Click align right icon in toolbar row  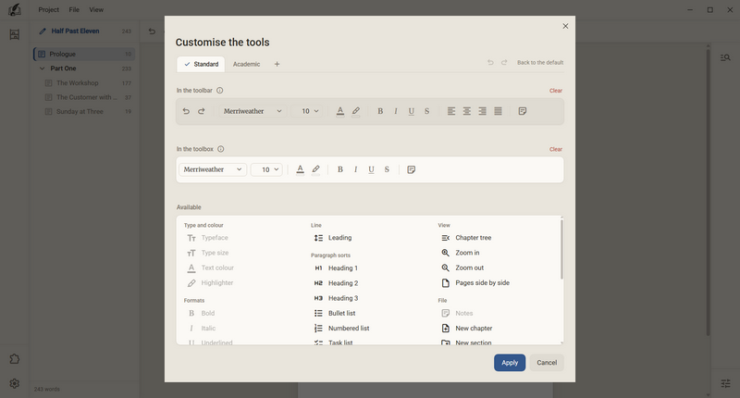(x=482, y=111)
